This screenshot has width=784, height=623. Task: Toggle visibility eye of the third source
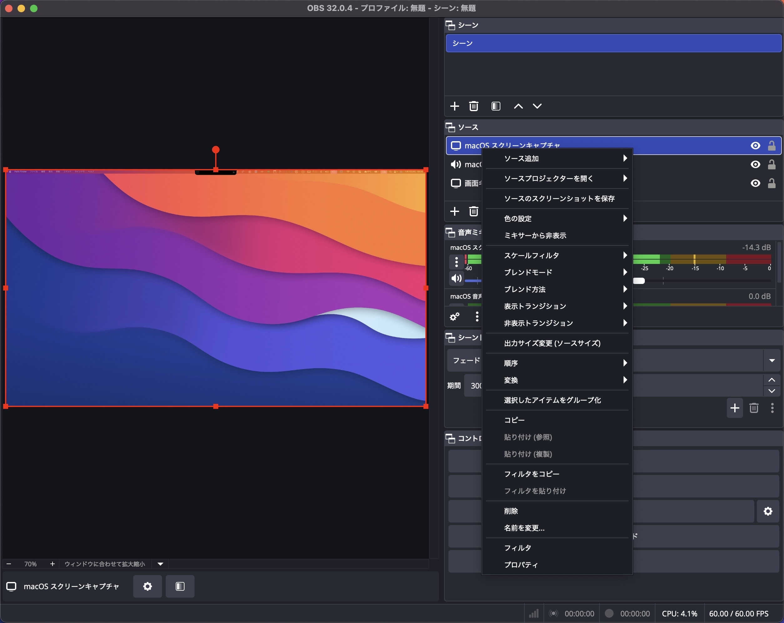tap(755, 183)
